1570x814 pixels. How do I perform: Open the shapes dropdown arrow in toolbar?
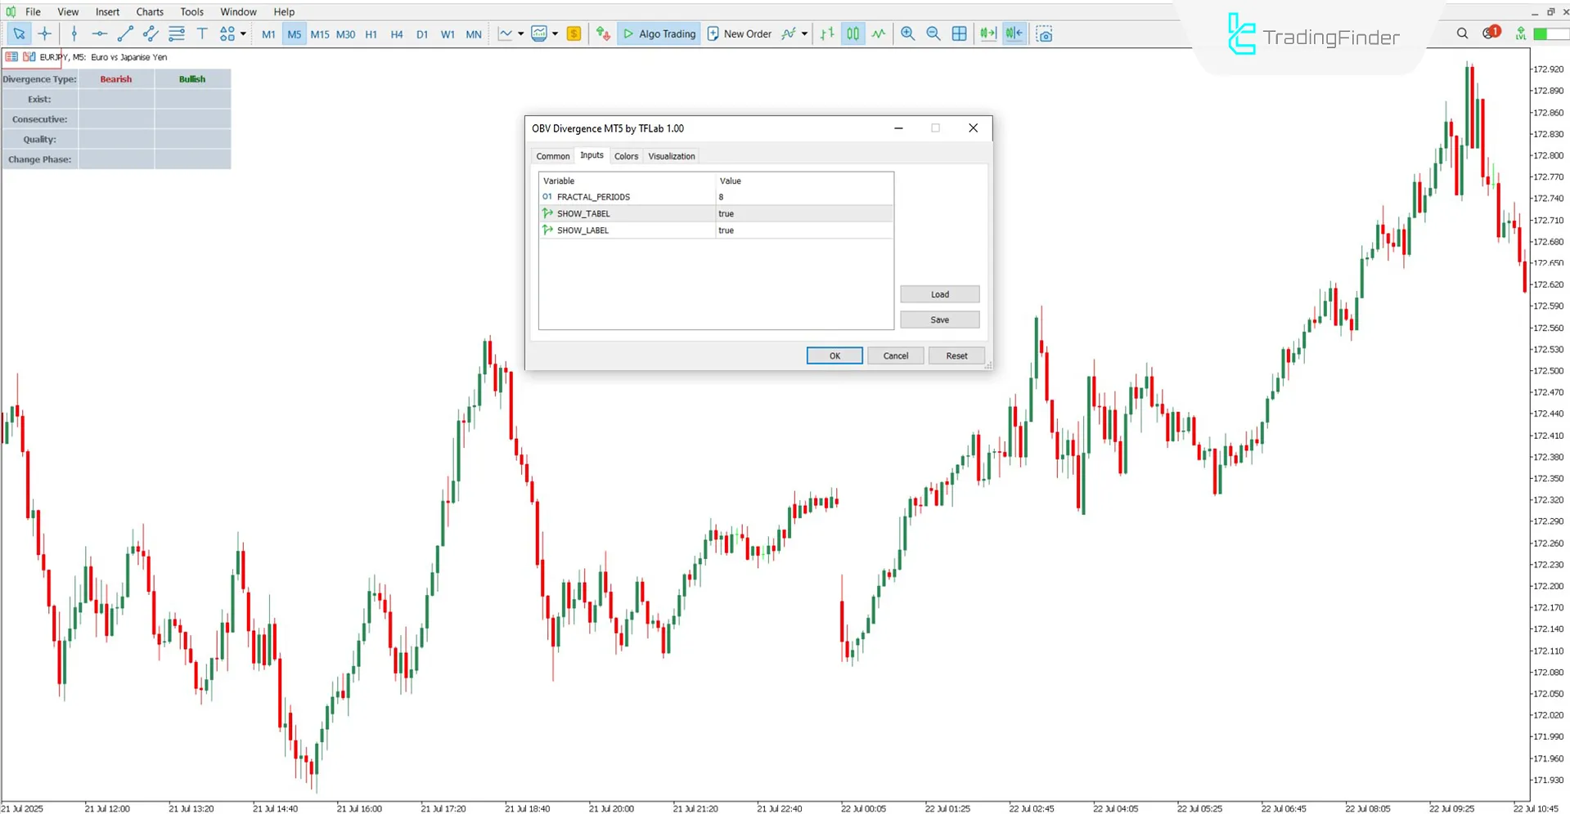click(x=242, y=34)
